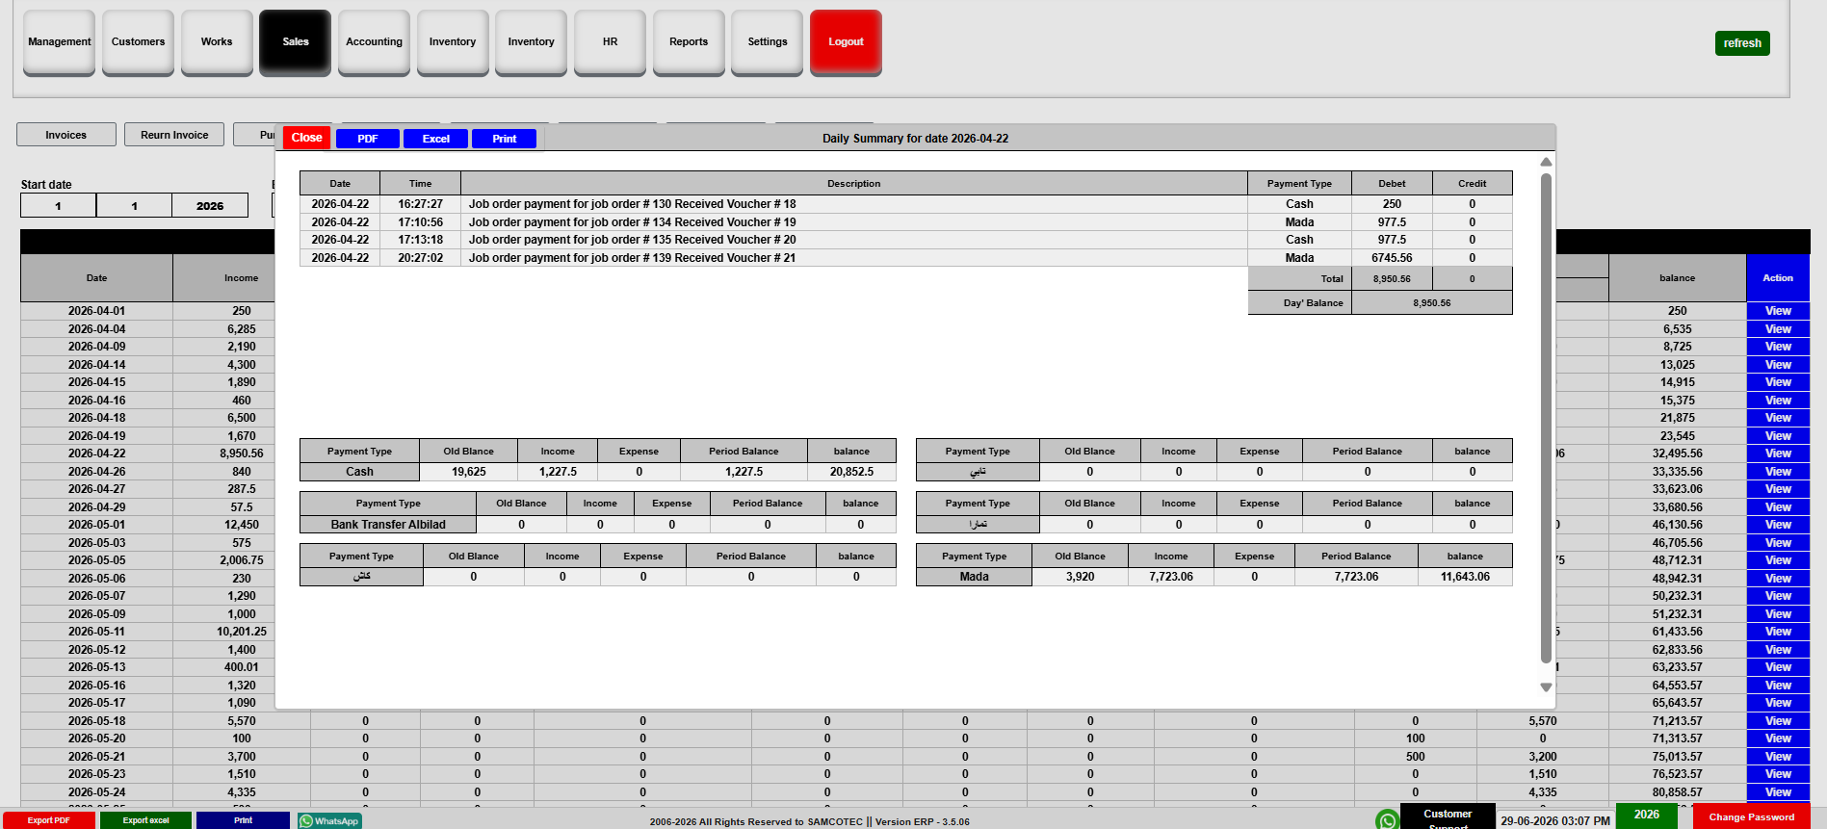This screenshot has height=829, width=1827.
Task: Click the bottom blue Print button
Action: click(x=243, y=820)
